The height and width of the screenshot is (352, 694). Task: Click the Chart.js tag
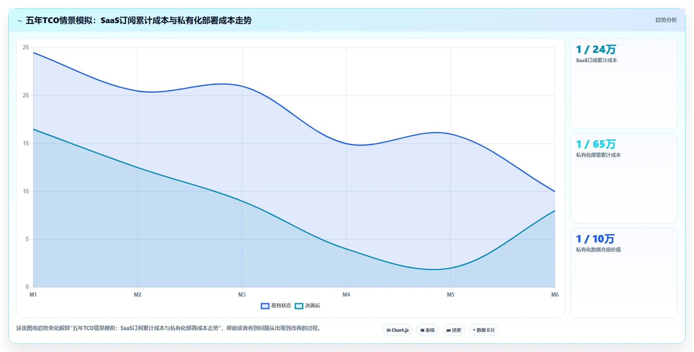pyautogui.click(x=397, y=330)
